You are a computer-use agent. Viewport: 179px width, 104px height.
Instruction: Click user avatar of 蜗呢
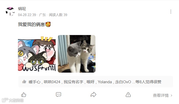10,11
